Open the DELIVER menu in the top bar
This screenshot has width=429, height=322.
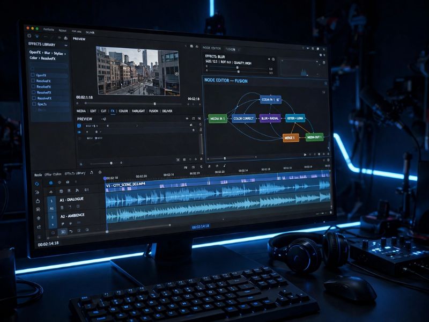coord(90,32)
